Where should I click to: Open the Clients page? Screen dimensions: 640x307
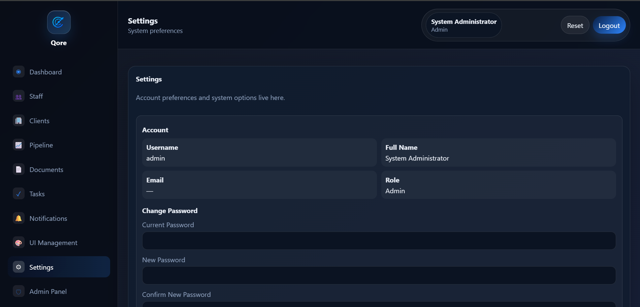[59, 121]
